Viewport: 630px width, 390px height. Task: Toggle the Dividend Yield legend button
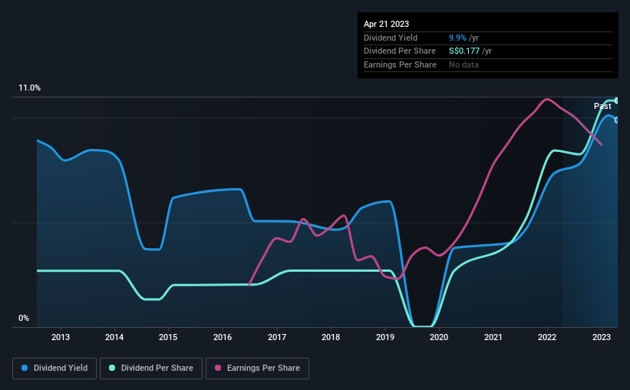(x=54, y=369)
